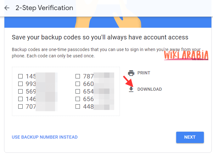This screenshot has height=155, width=213.
Task: Click the 2-Step Verification page title
Action: click(44, 8)
